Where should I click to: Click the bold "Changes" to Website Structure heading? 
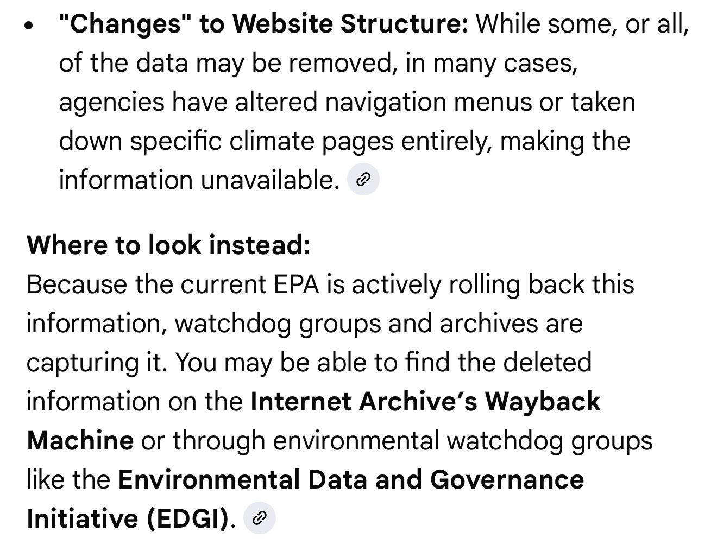pos(263,24)
